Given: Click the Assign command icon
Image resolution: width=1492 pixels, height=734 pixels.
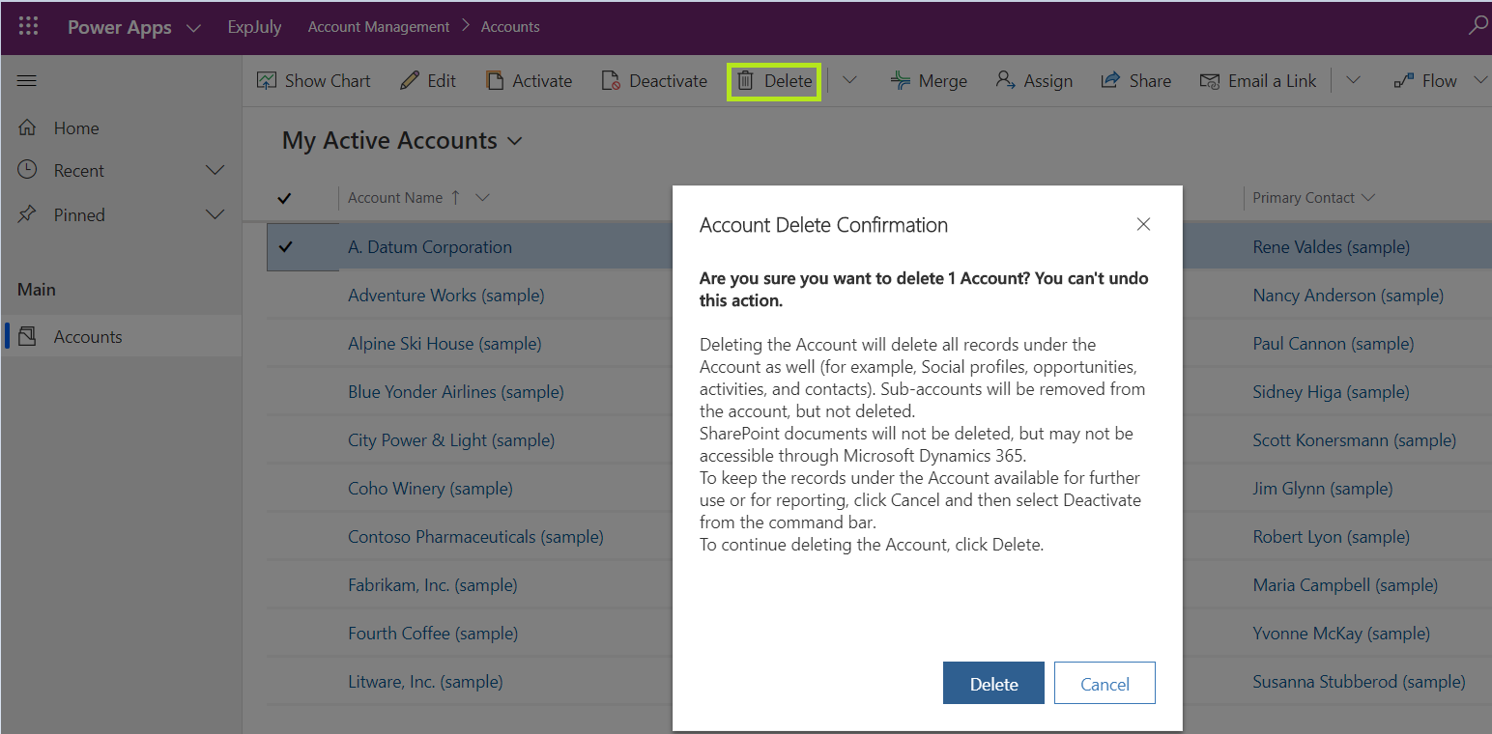Looking at the screenshot, I should pos(1006,81).
